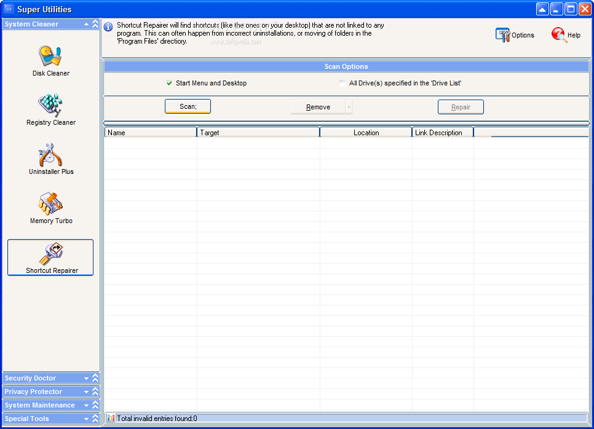Click the roll-up arrow button in title bar
The height and width of the screenshot is (429, 594).
[542, 9]
